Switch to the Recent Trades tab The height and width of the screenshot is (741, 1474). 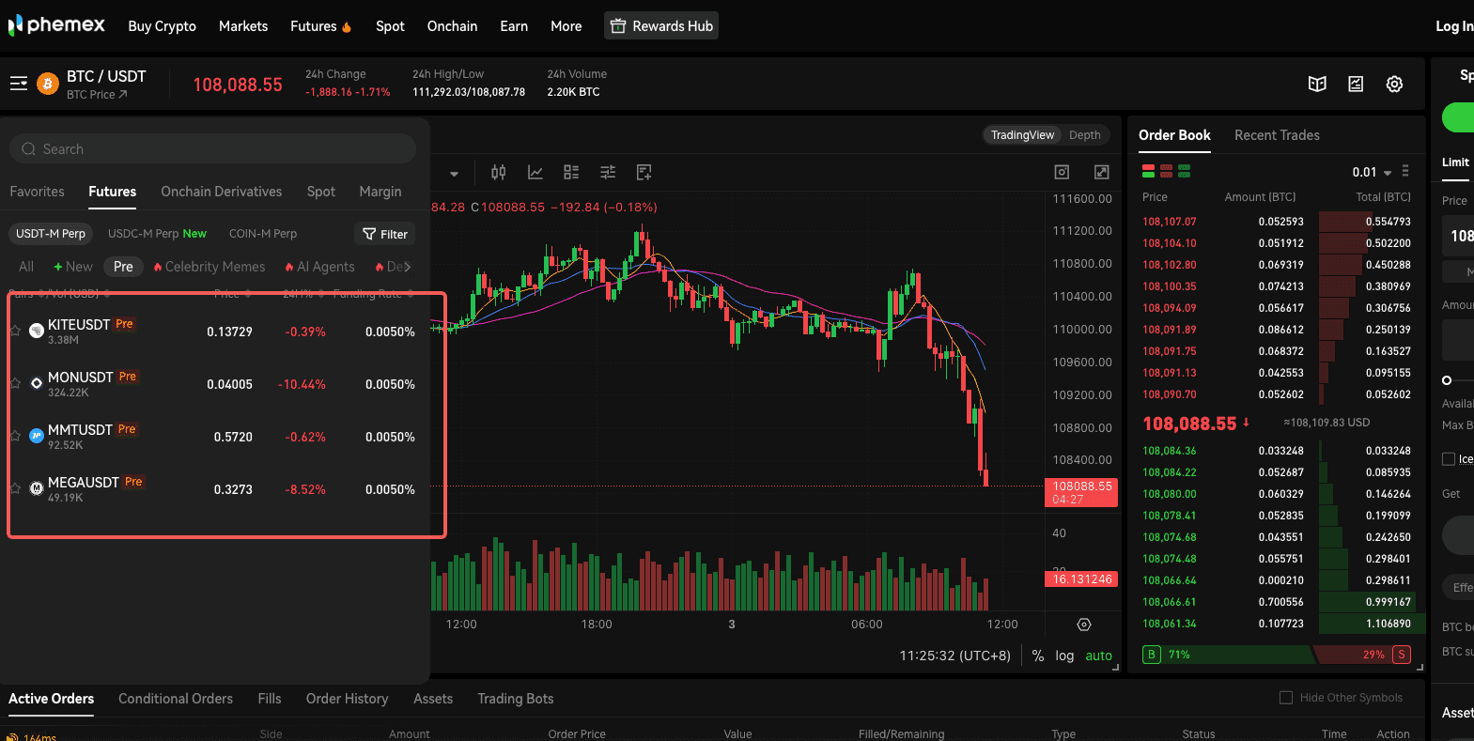[1277, 135]
